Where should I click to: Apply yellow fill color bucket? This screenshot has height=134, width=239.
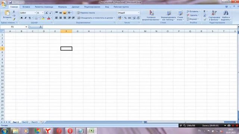coord(43,18)
